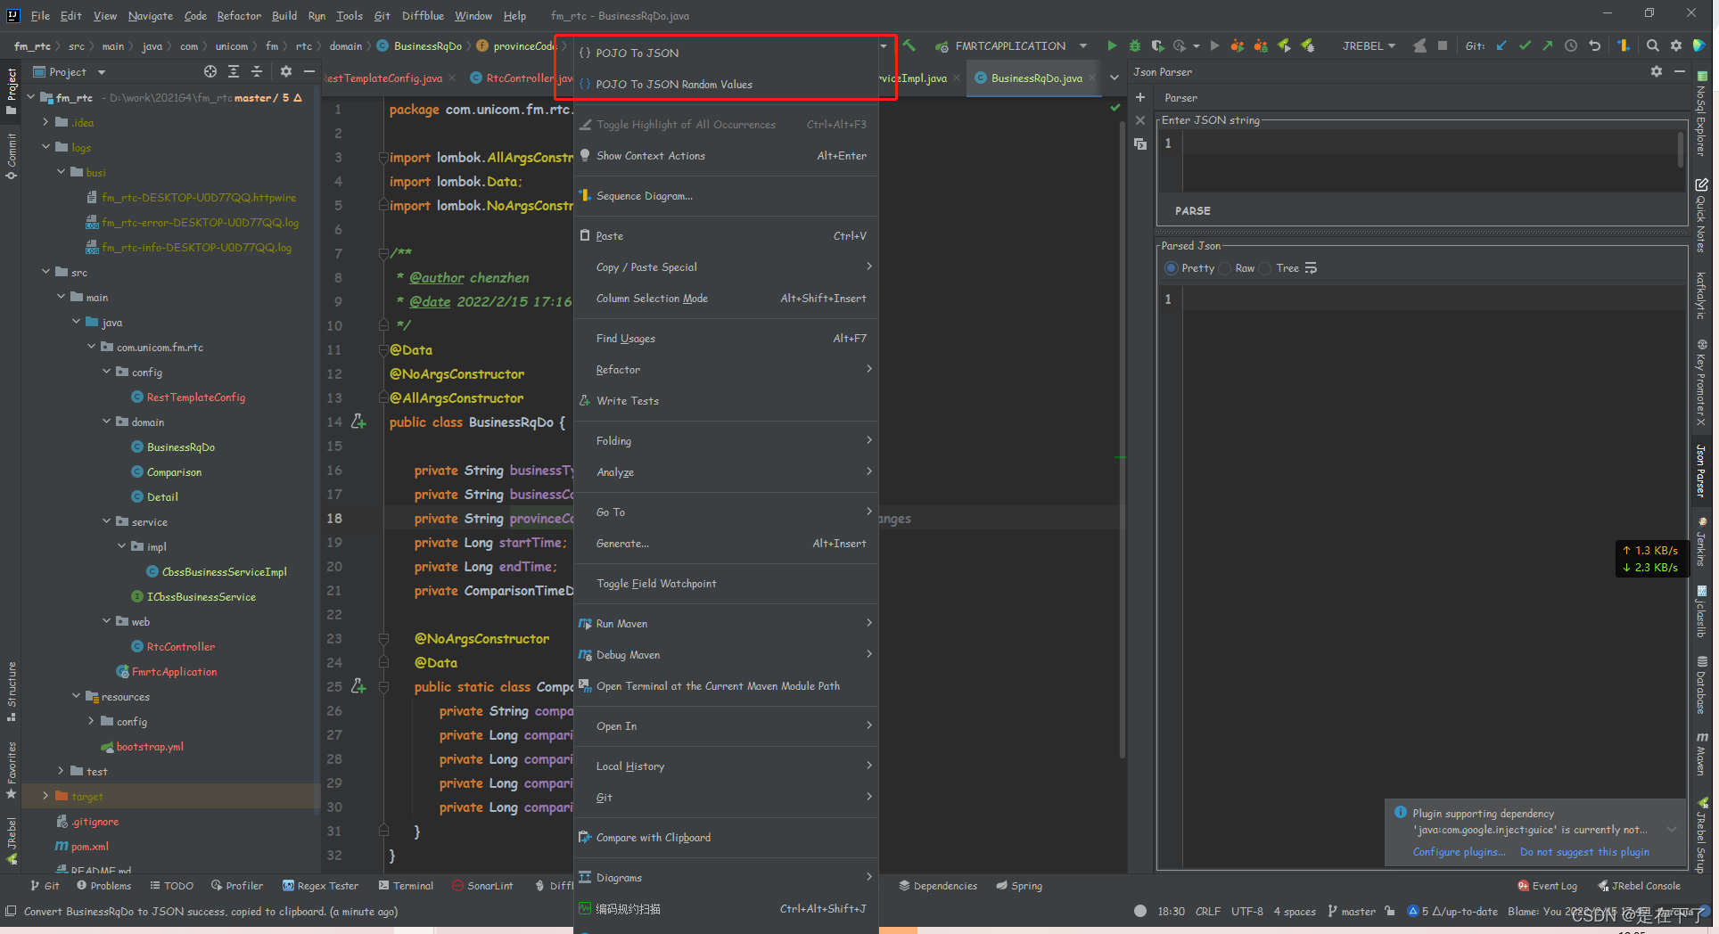
Task: Collapse the logs folder node
Action: [x=45, y=147]
